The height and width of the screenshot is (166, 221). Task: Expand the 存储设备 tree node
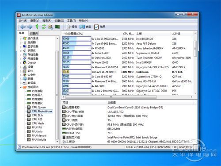21,54
